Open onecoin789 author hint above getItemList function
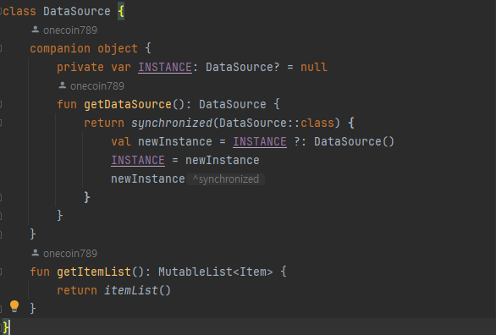 point(64,254)
